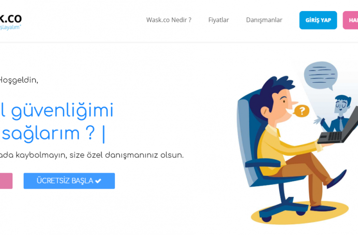Click the blue-gray speech bubble with lines
This screenshot has width=358, height=235.
tap(321, 75)
